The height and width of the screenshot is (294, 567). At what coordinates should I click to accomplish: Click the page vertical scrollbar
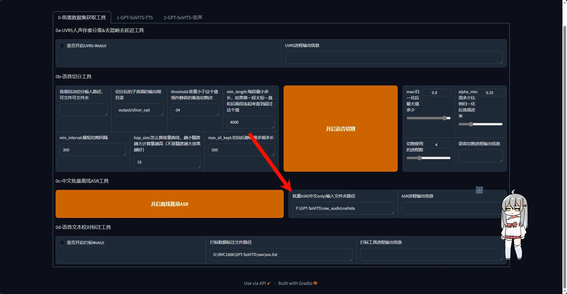point(565,152)
